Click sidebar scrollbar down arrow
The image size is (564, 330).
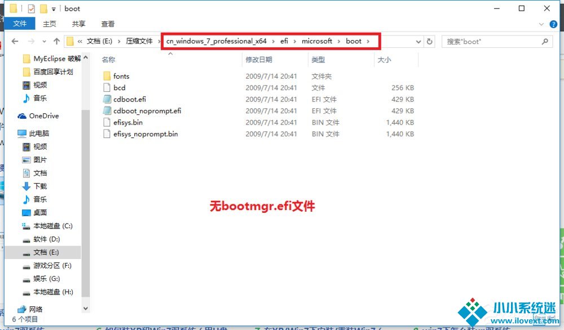[86, 308]
